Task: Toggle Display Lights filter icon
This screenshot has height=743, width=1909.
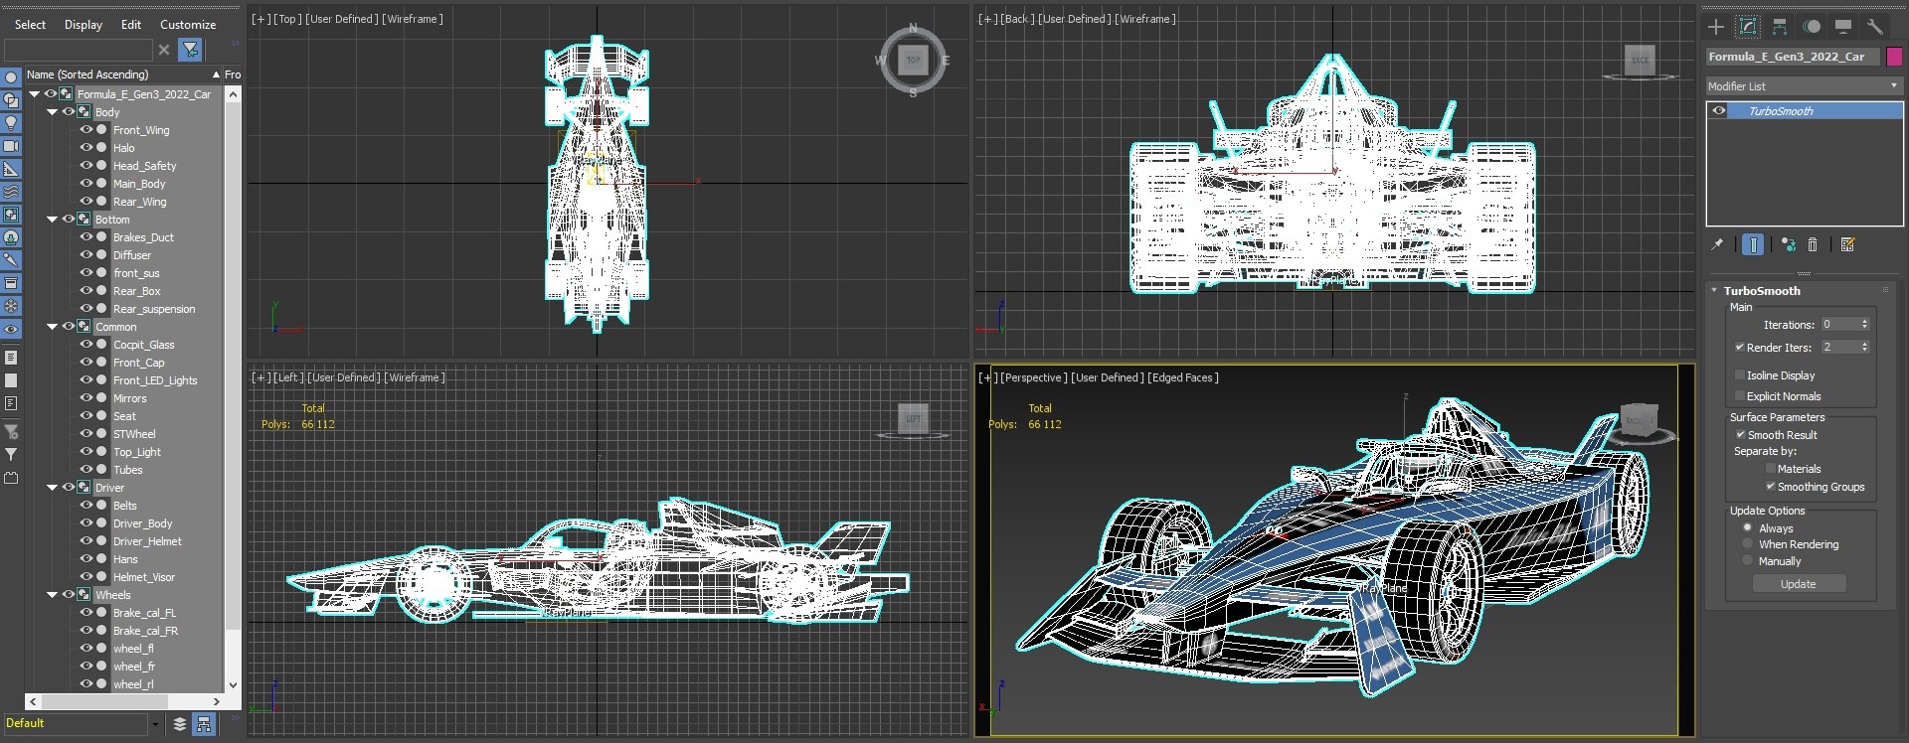Action: [x=11, y=123]
